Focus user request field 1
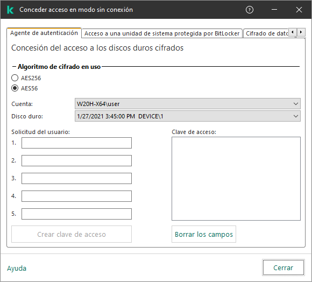The height and width of the screenshot is (282, 312). [76, 143]
